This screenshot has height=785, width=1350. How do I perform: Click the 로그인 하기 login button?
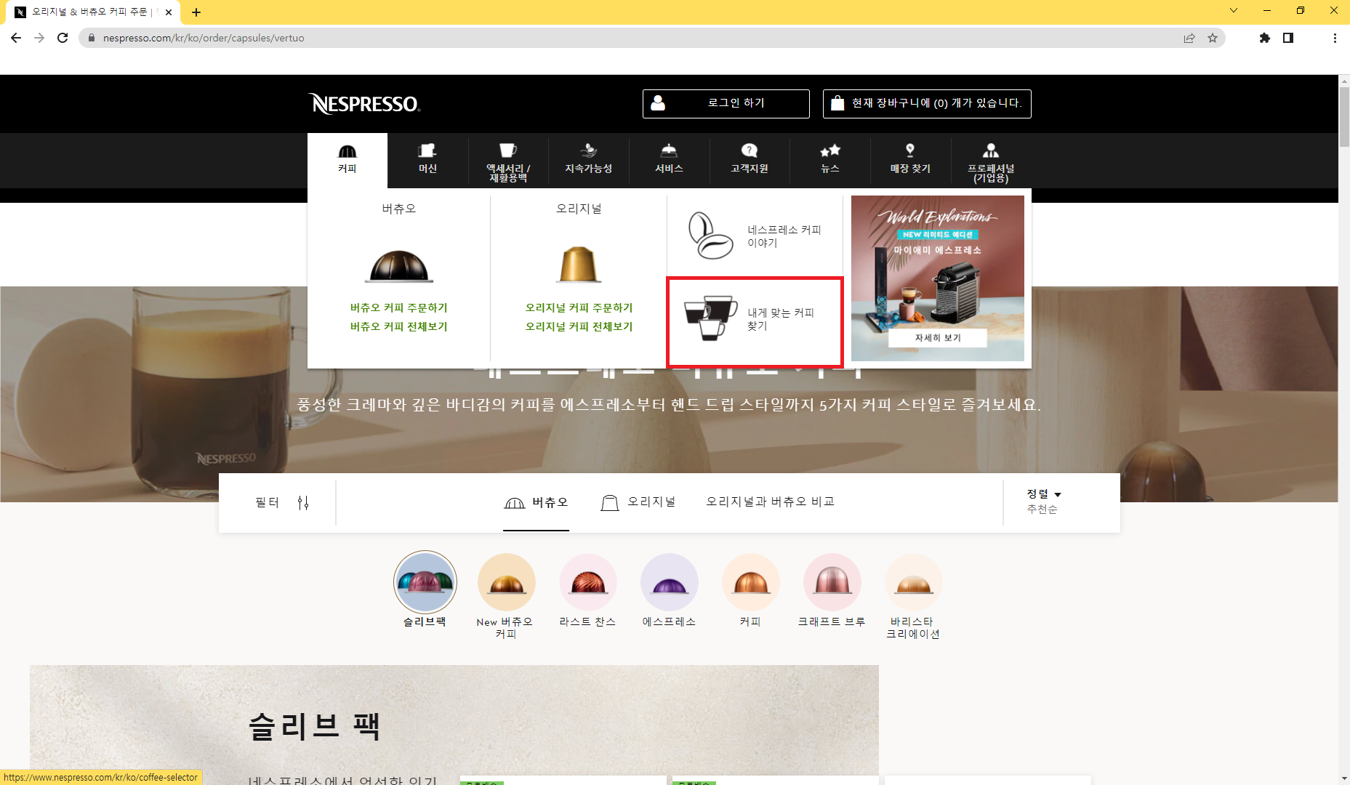[x=726, y=103]
